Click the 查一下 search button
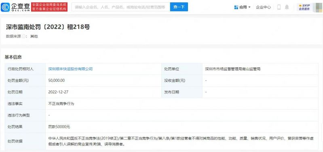323x152 pixels. pyautogui.click(x=179, y=7)
